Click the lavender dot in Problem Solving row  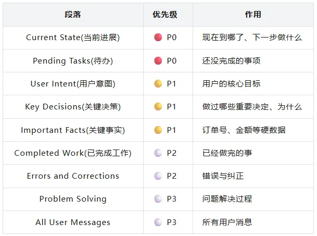tap(158, 199)
